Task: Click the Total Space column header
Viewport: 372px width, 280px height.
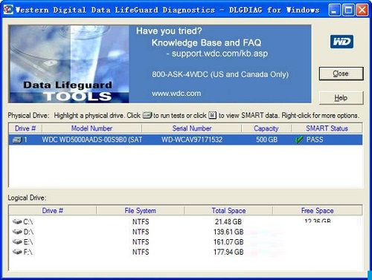Action: [x=228, y=211]
